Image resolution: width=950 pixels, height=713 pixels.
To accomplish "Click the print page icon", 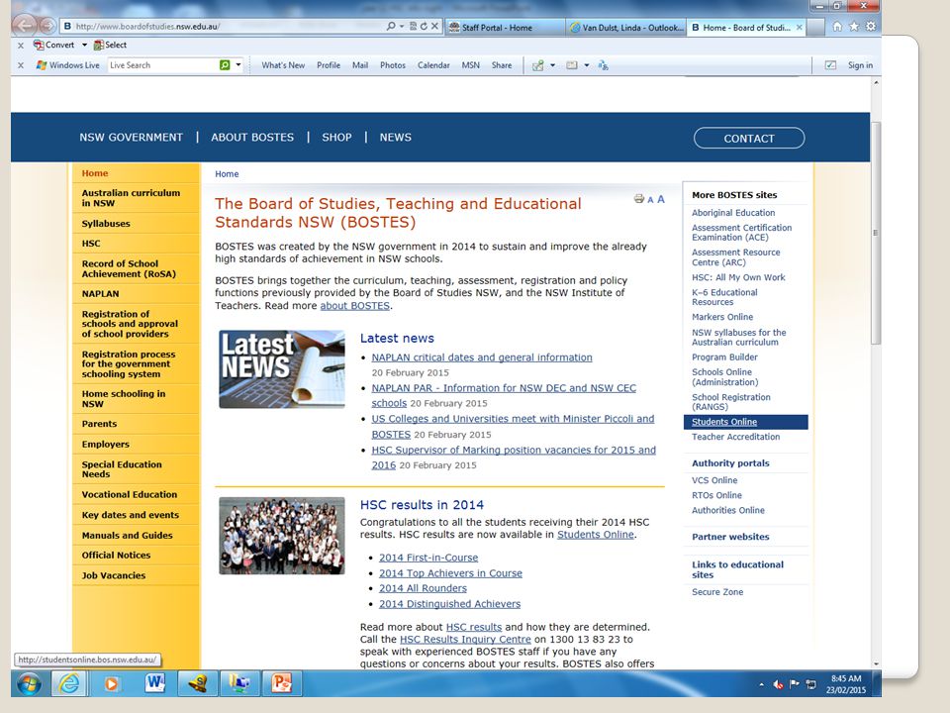I will coord(638,199).
